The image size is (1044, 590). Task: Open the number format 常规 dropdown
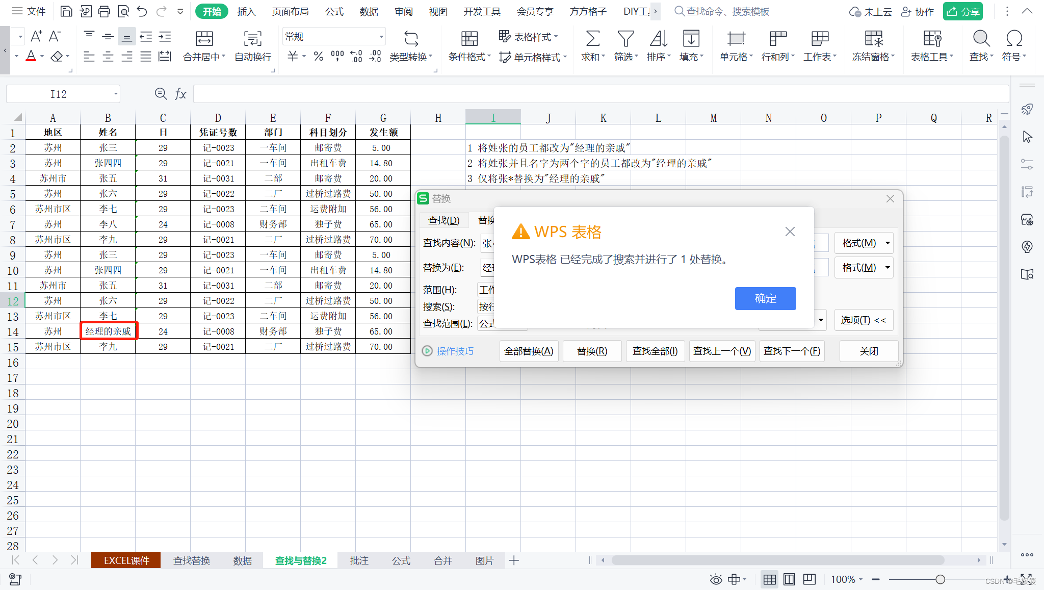[381, 37]
